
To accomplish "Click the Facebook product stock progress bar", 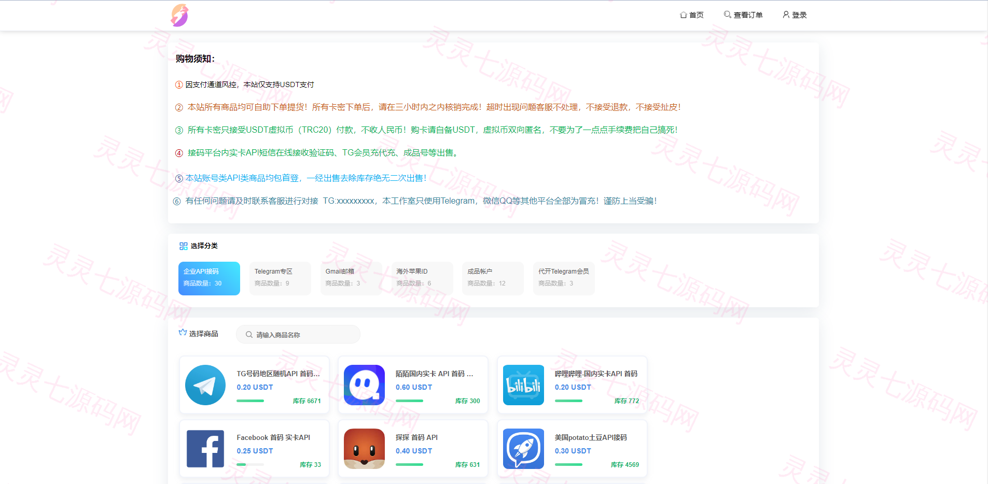I will 250,465.
